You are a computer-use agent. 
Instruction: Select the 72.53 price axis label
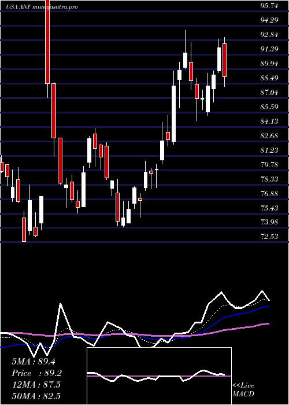[269, 237]
